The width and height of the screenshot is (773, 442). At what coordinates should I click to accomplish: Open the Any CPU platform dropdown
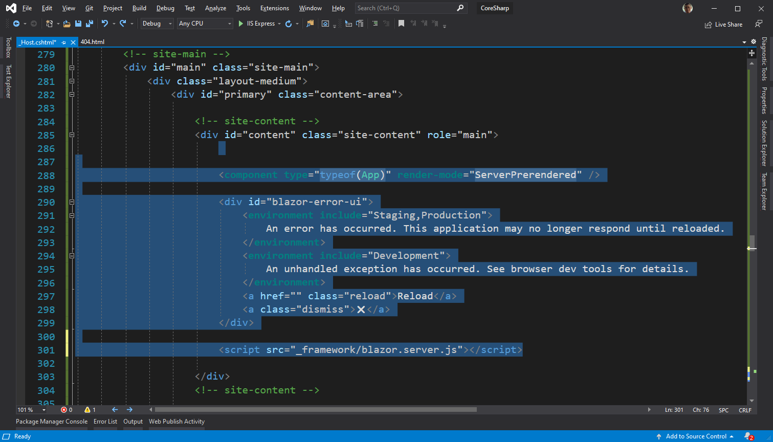point(205,24)
